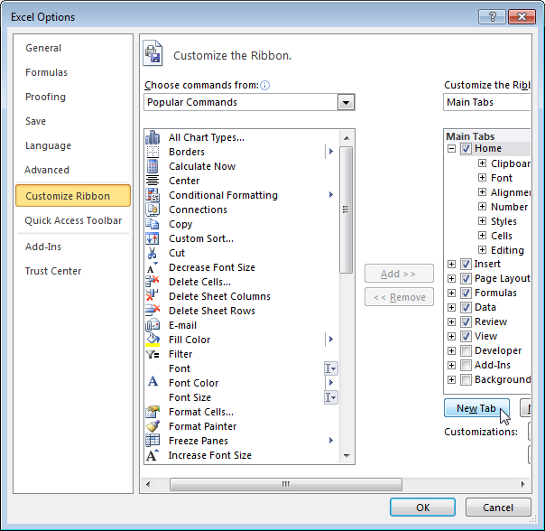Uncheck the Formulas tab checkbox

click(x=466, y=293)
